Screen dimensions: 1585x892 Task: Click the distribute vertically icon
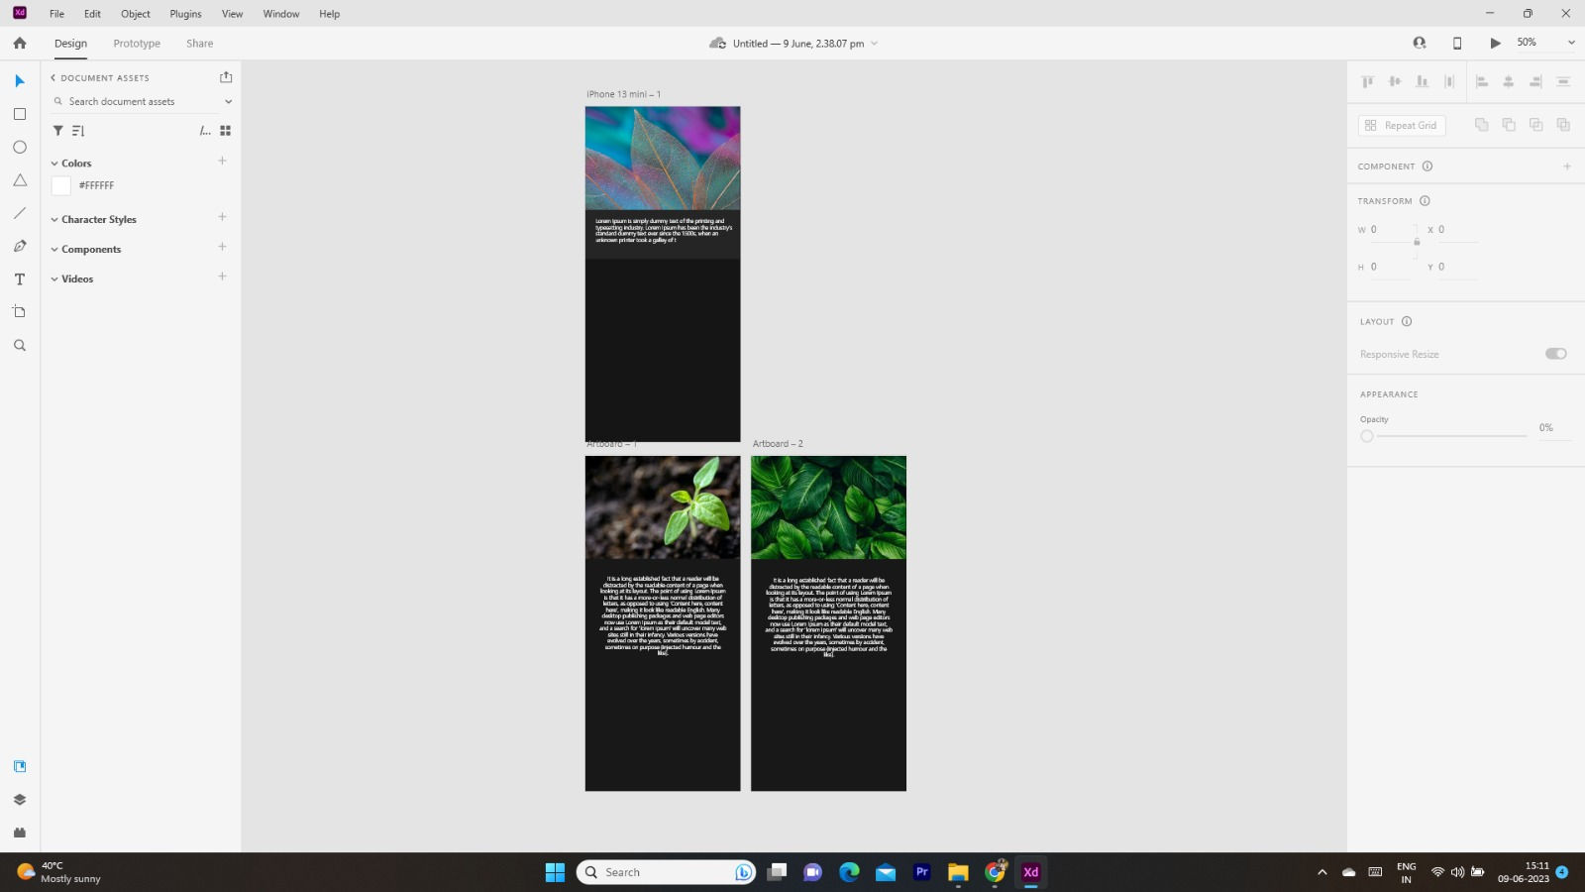pyautogui.click(x=1449, y=81)
